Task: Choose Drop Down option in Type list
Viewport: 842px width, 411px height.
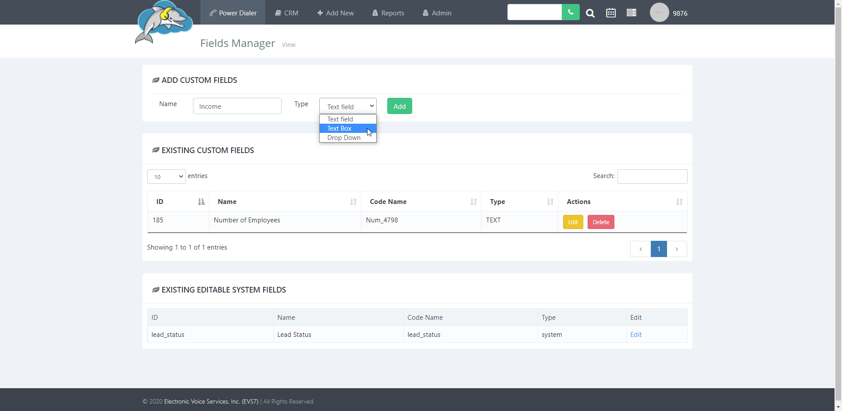Action: (348, 138)
